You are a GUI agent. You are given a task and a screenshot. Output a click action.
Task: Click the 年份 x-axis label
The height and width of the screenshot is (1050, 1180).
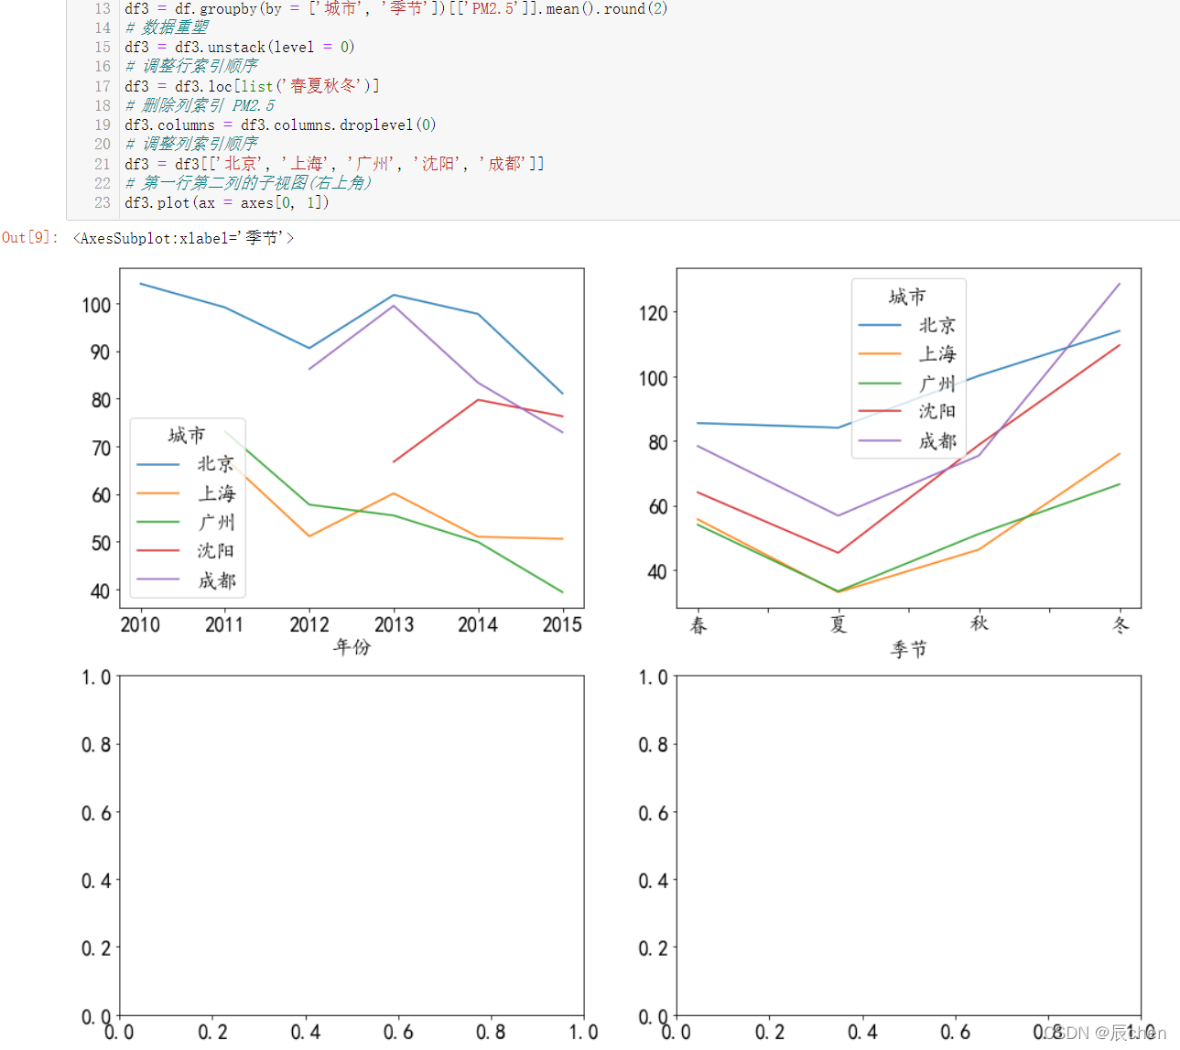click(x=352, y=647)
